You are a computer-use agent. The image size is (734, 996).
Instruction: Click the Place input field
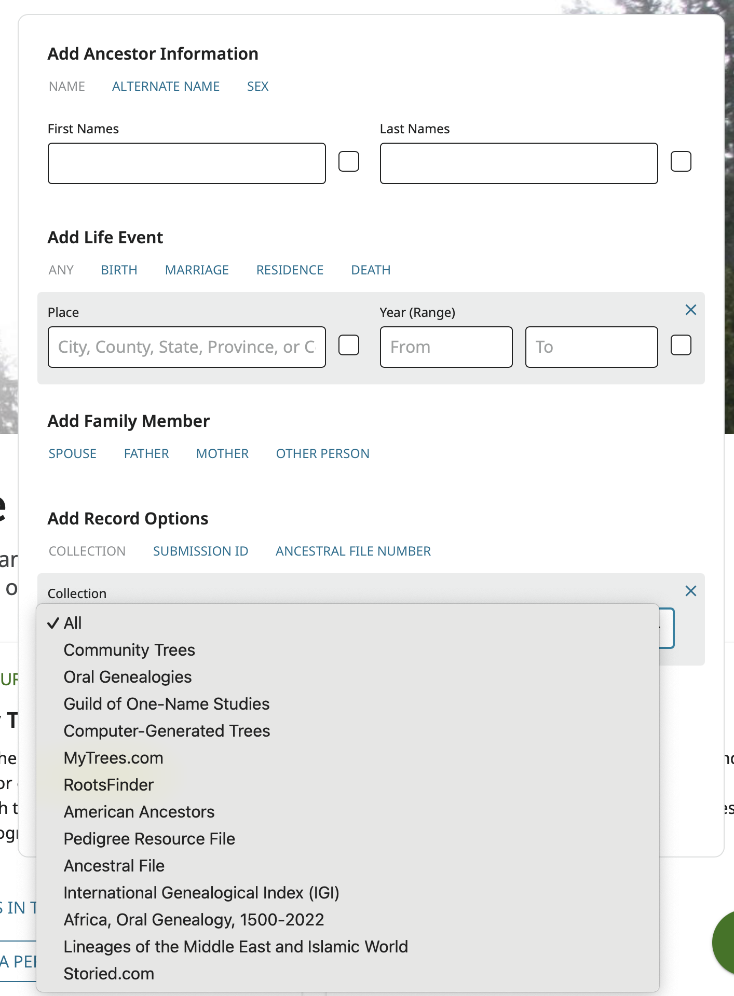187,347
